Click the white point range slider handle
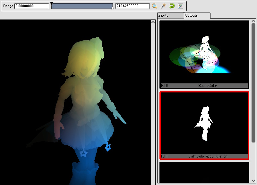This screenshot has width=257, height=185. [112, 8]
